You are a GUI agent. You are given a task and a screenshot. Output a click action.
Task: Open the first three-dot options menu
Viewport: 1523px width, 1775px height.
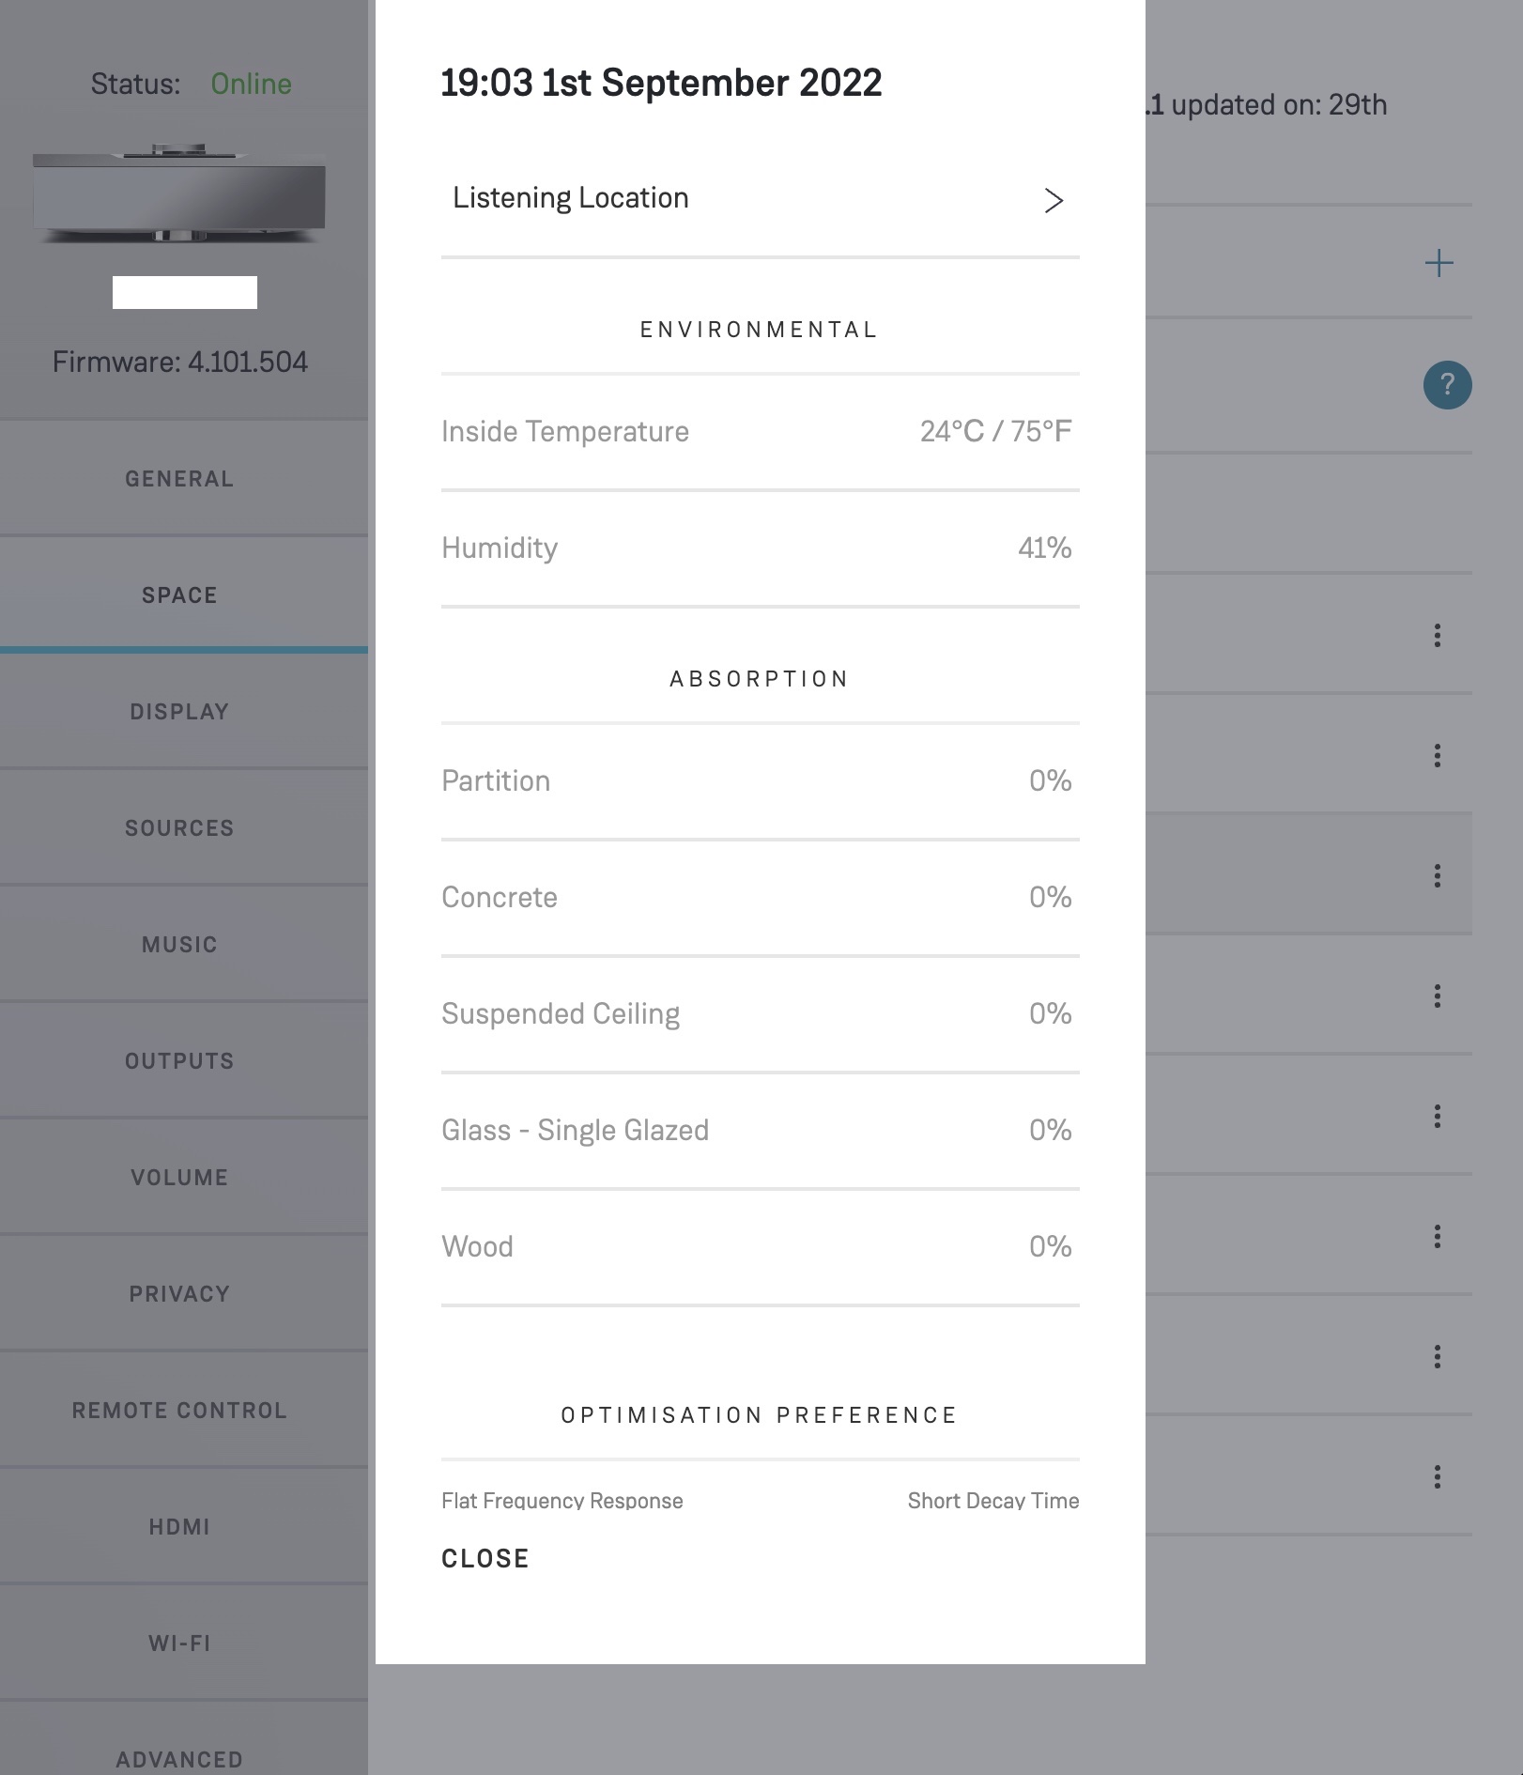click(1437, 636)
